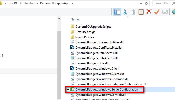The height and width of the screenshot is (100, 175).
Task: Click the Rename toolbar icon
Action: click(165, 12)
